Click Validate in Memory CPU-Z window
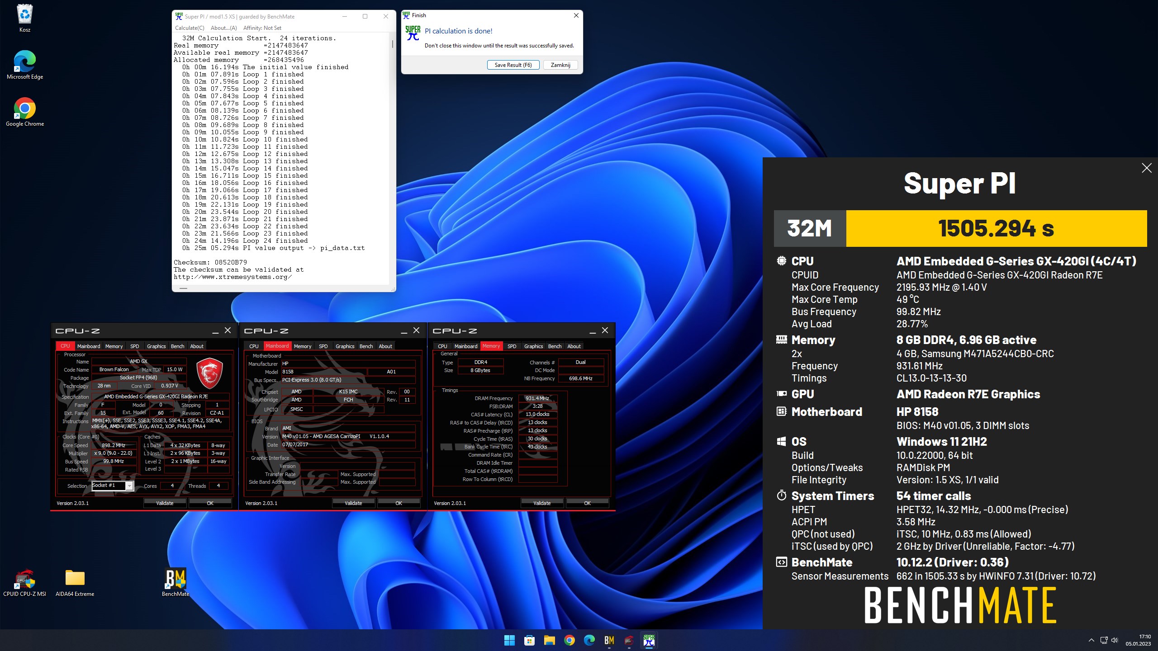1158x651 pixels. tap(542, 503)
